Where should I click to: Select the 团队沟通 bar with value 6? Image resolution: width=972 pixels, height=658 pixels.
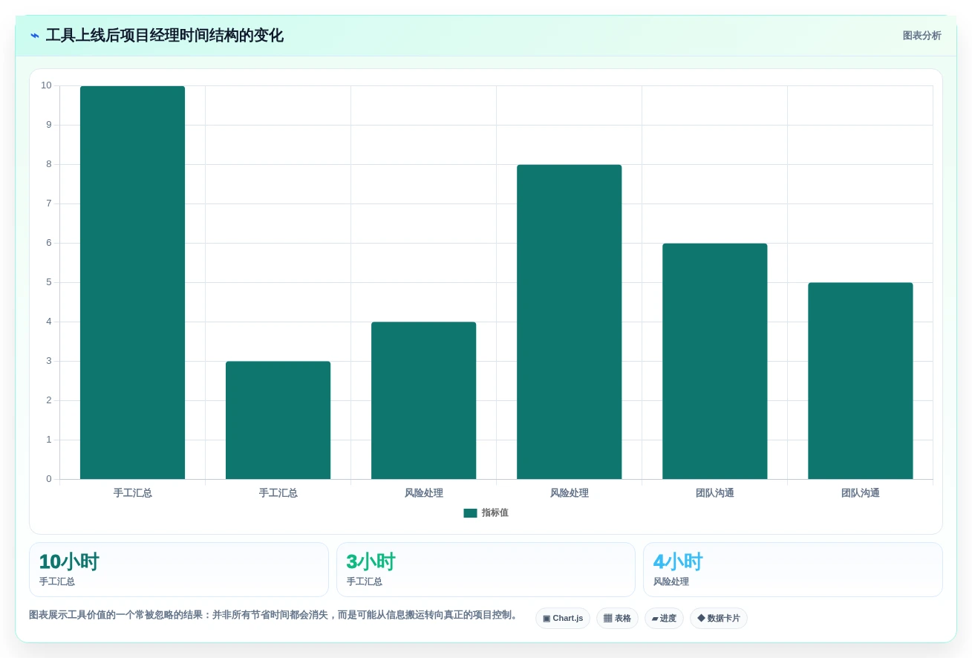(x=714, y=361)
